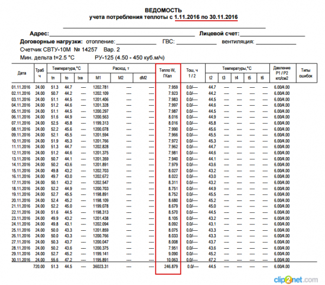
Task: Click heat value 9.090 for 29.11.2016
Action: click(x=173, y=254)
